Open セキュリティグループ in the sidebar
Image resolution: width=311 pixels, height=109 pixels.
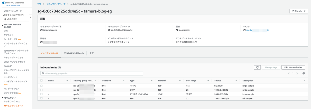13,106
